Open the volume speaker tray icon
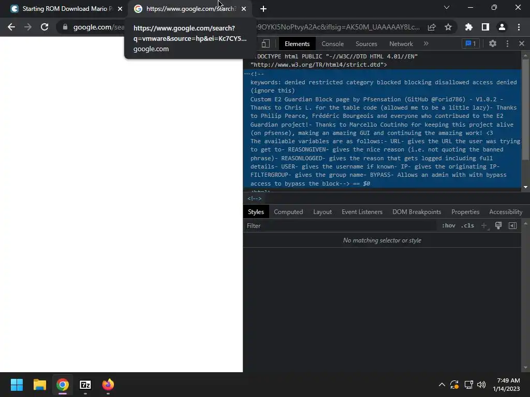Image resolution: width=530 pixels, height=397 pixels. coord(481,385)
